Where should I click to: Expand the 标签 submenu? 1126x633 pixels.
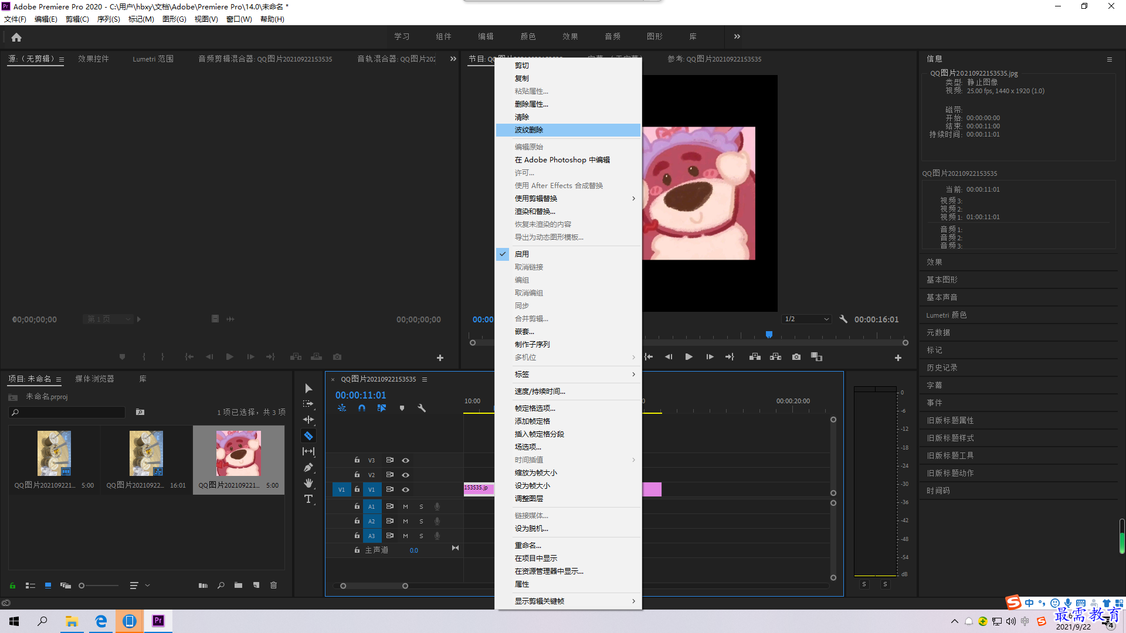[x=568, y=374]
